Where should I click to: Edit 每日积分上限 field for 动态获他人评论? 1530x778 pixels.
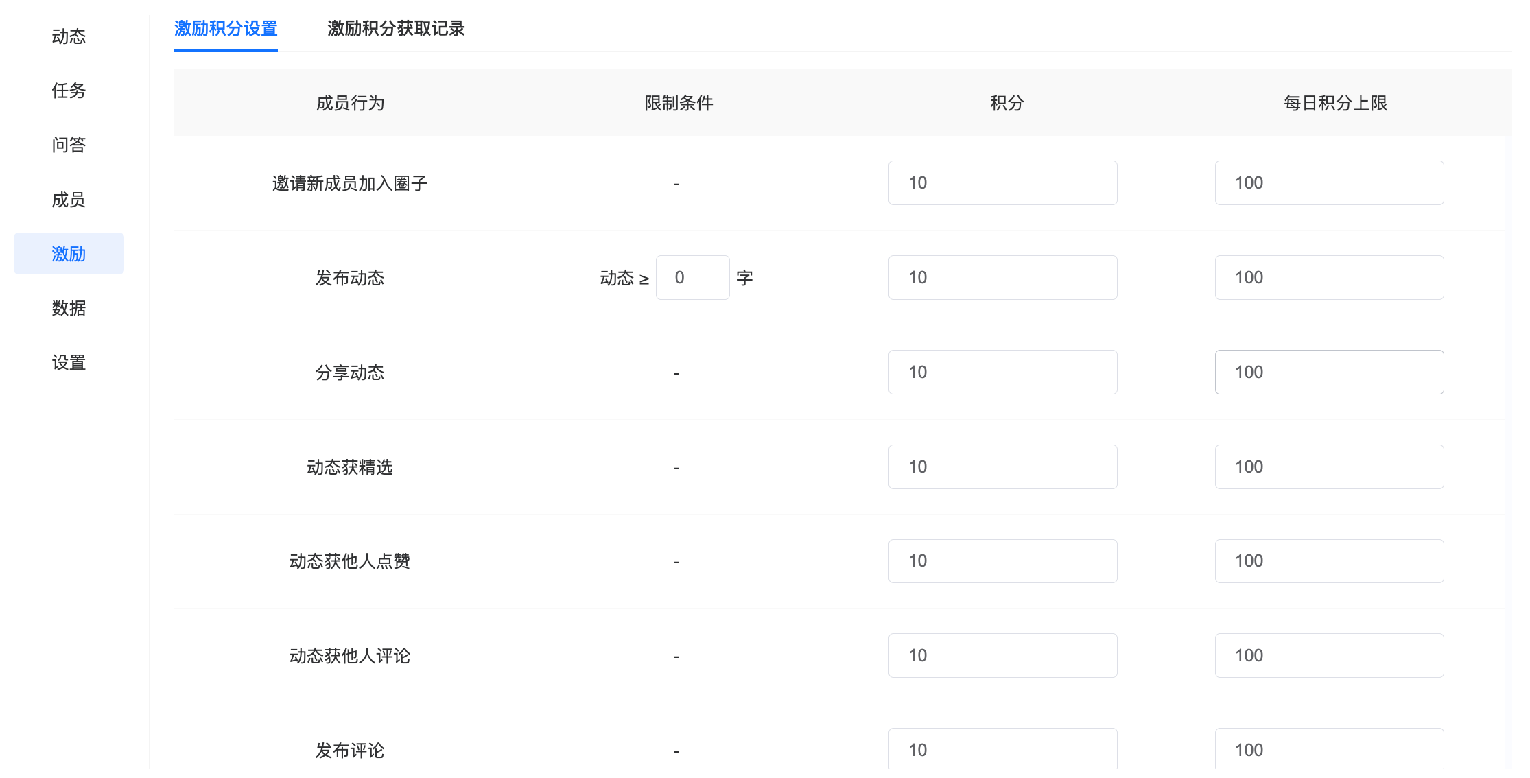coord(1329,656)
